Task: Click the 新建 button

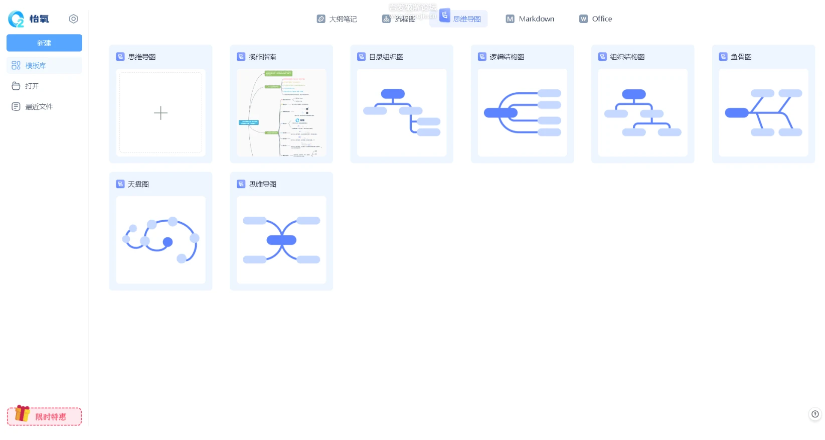Action: point(44,43)
